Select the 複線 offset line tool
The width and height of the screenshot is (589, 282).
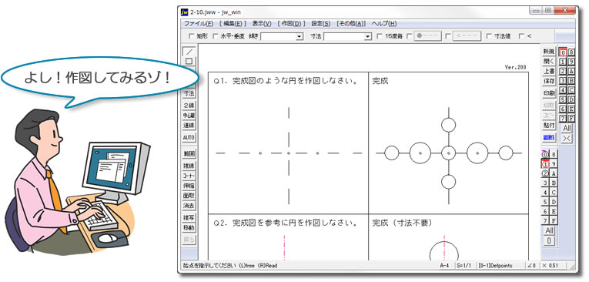(189, 166)
